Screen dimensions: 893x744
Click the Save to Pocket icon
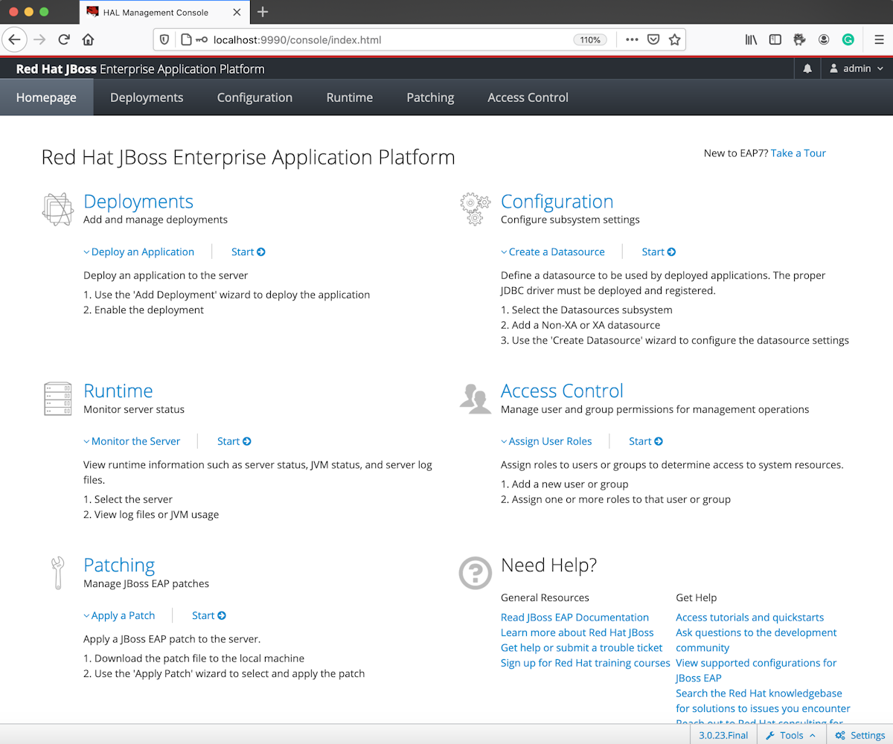[653, 39]
